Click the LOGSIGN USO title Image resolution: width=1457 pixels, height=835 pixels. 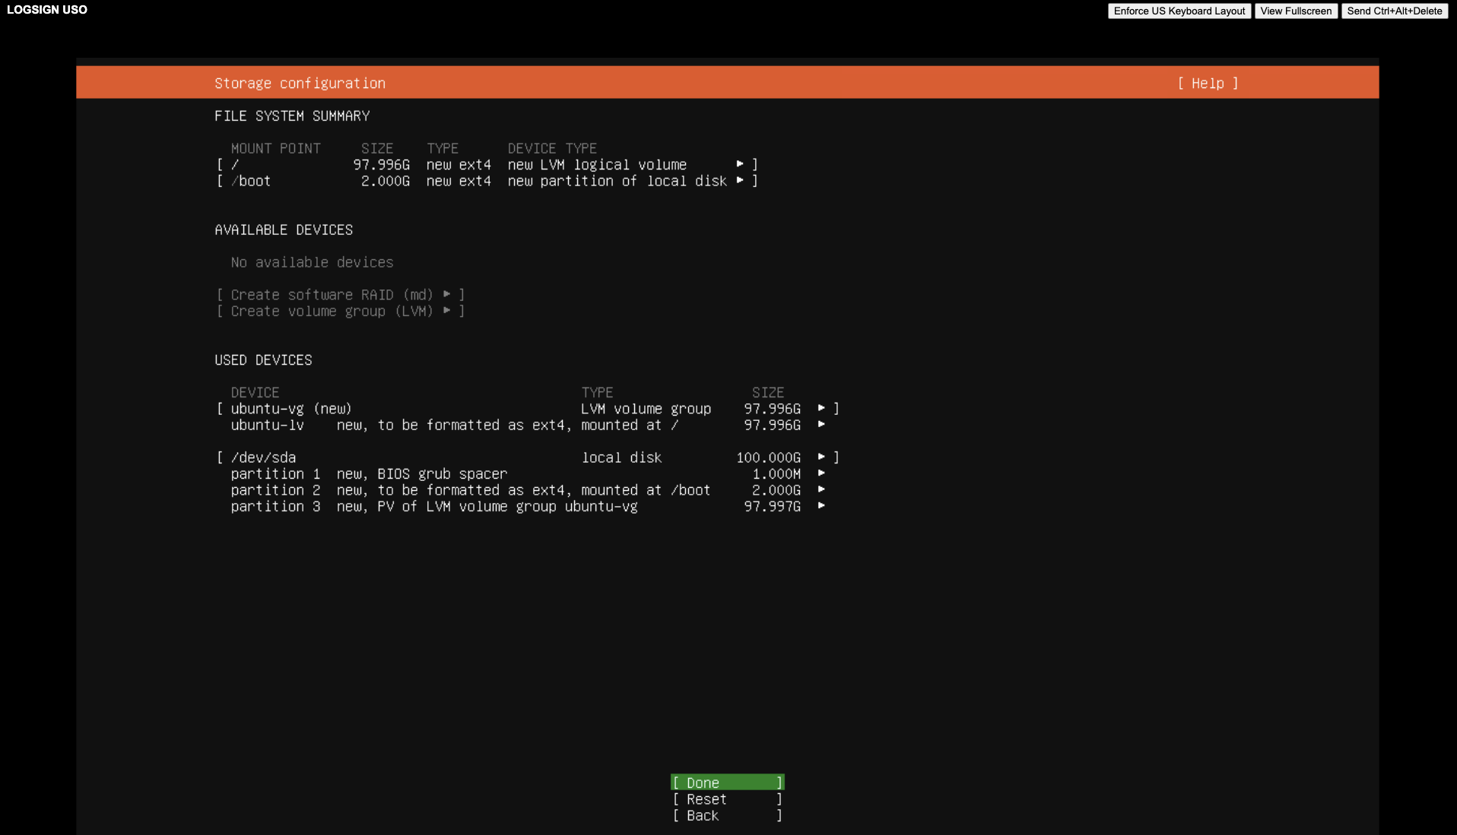(x=47, y=10)
